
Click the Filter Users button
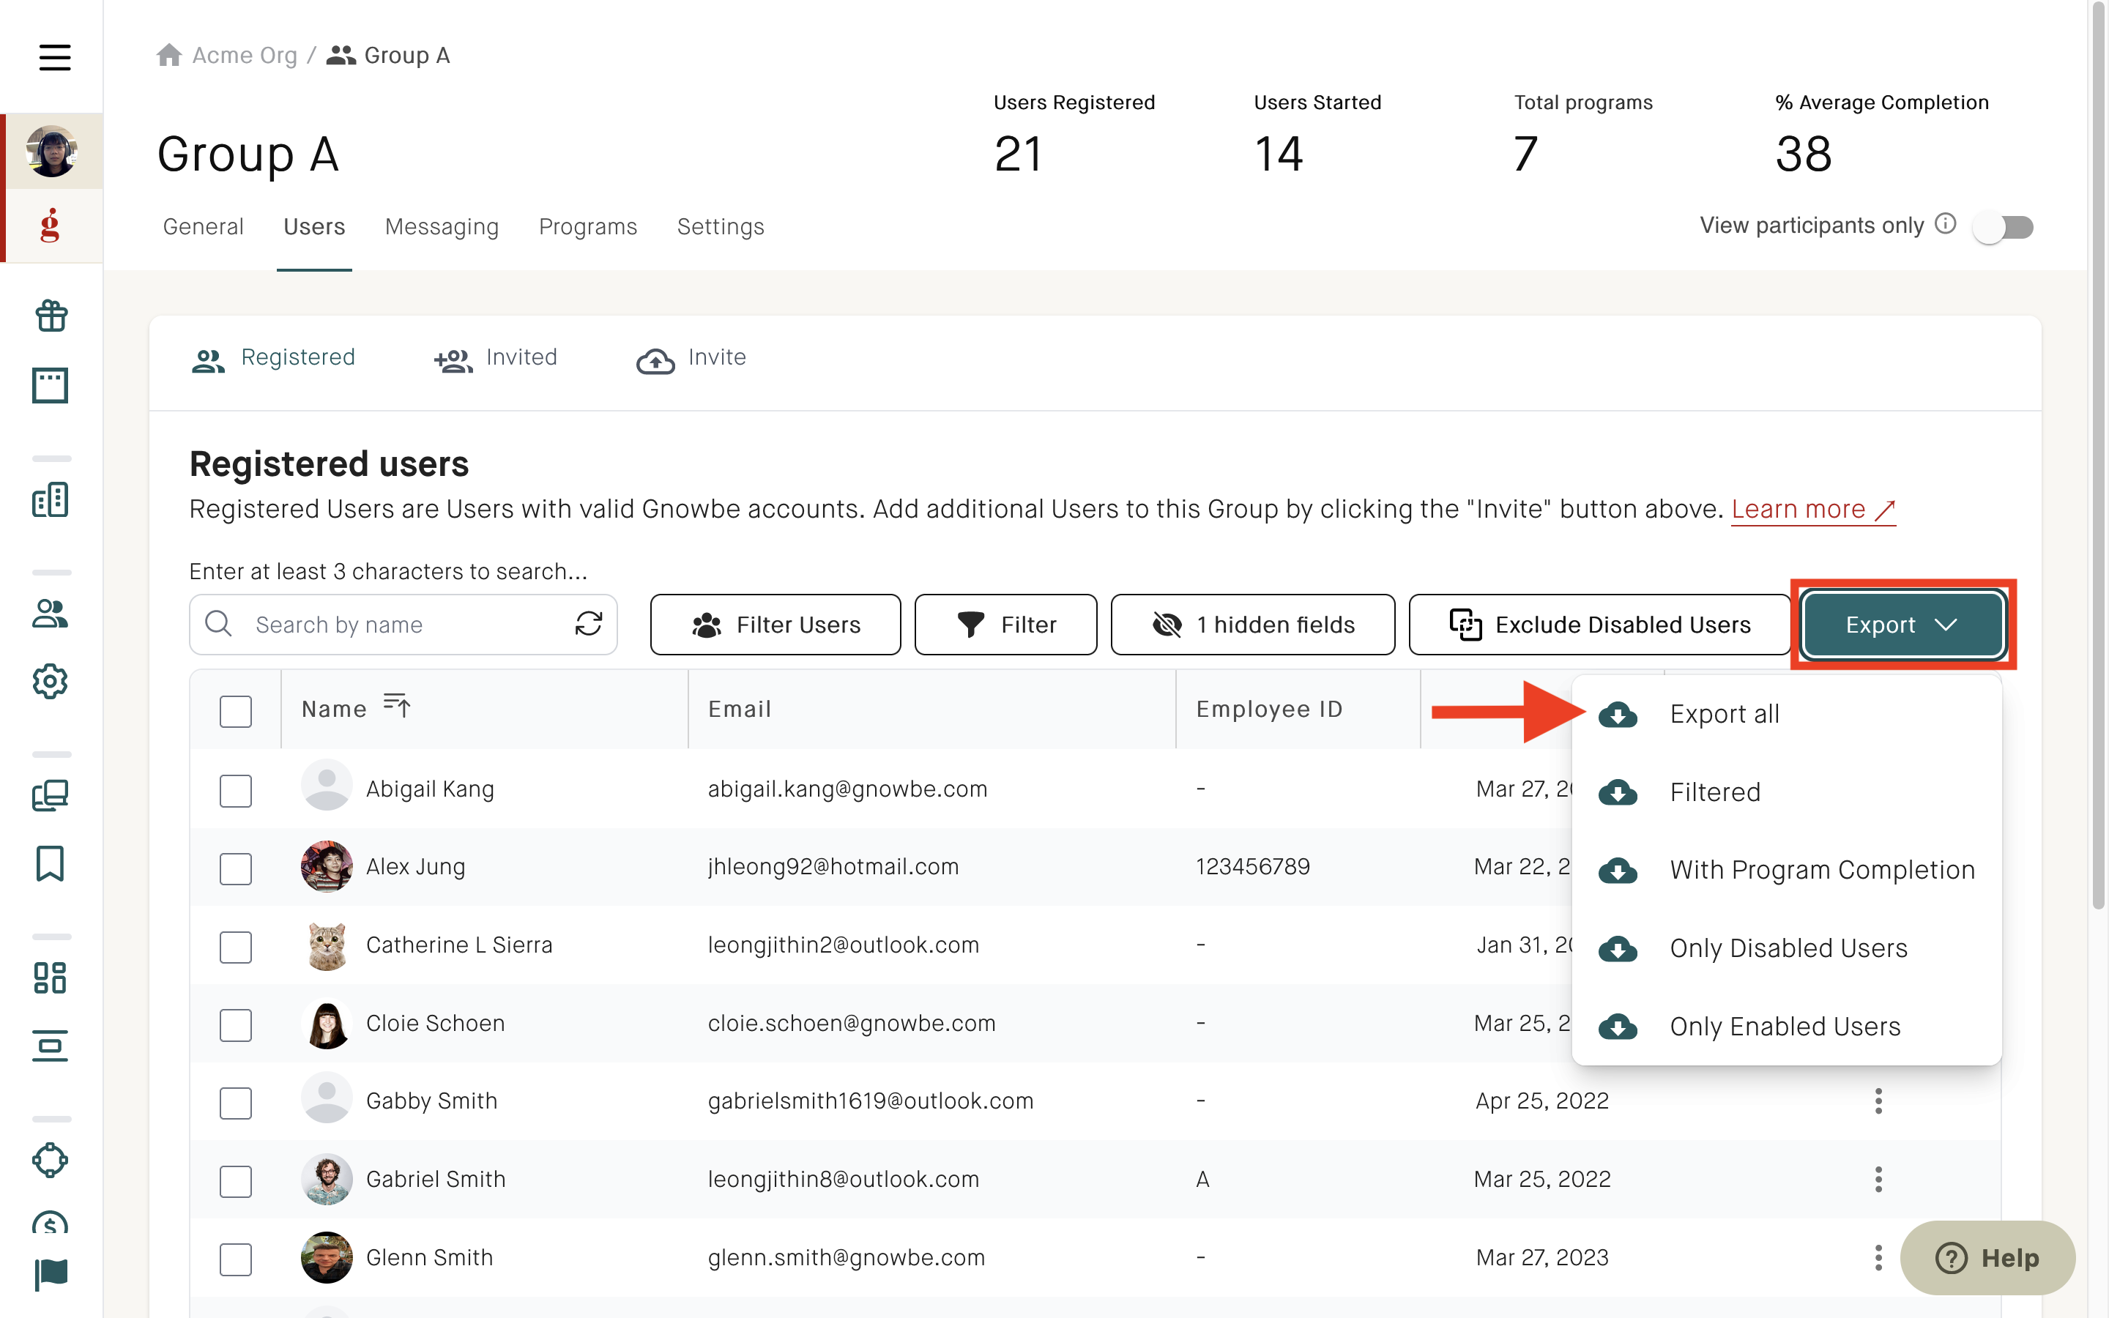pos(775,624)
